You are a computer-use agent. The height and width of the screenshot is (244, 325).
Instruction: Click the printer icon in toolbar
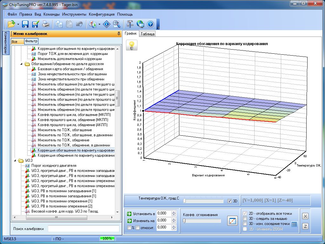[46, 24]
